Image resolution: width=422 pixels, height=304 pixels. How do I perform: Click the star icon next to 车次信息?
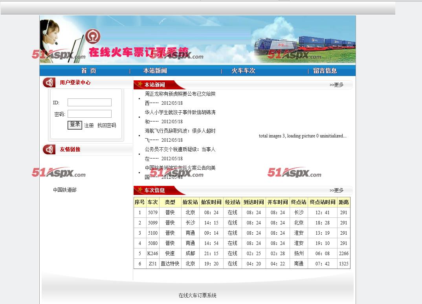pos(139,190)
